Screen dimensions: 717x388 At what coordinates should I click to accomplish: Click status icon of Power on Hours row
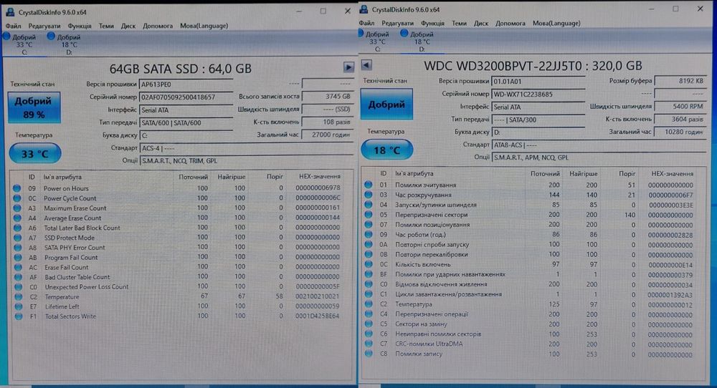[17, 188]
